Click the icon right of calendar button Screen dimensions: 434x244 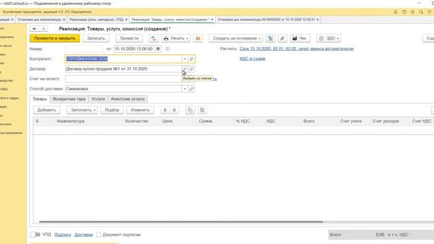click(167, 49)
